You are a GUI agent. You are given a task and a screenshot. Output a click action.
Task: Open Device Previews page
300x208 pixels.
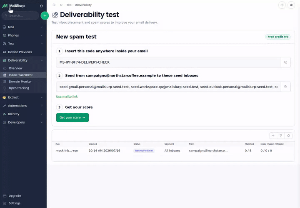[20, 52]
